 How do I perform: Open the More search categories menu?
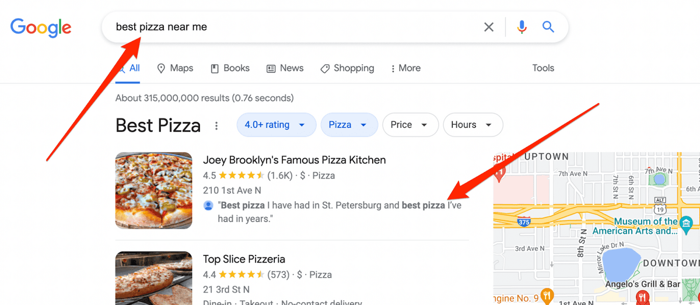click(x=405, y=68)
